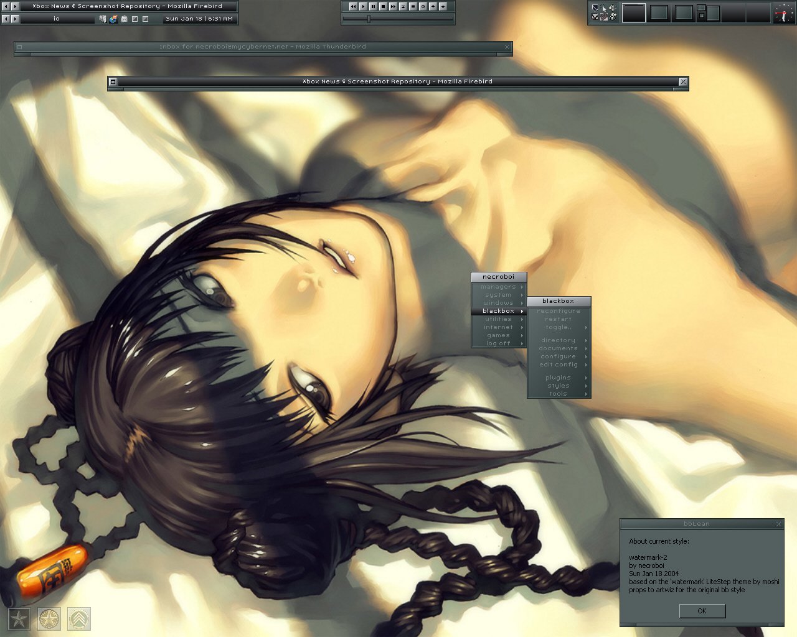This screenshot has width=797, height=637.
Task: Click the up-arrow button in media player
Action: pyautogui.click(x=433, y=6)
